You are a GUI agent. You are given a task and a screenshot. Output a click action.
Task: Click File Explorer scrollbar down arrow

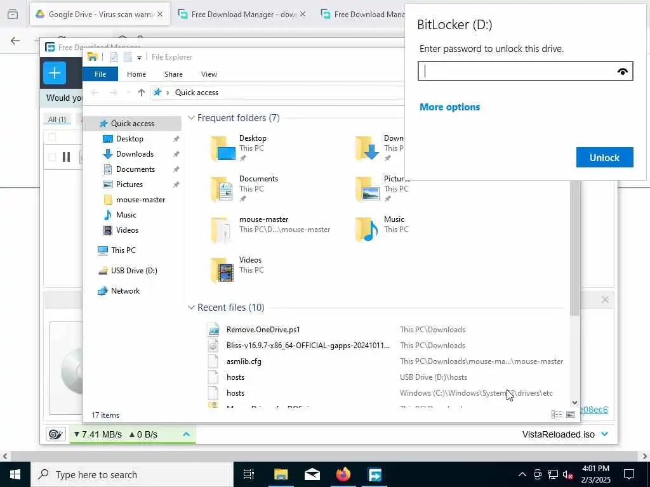[574, 402]
